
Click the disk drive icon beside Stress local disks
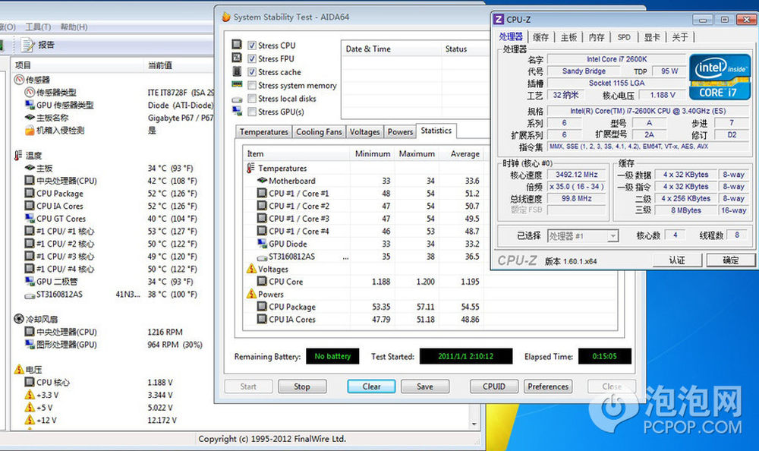coord(237,99)
